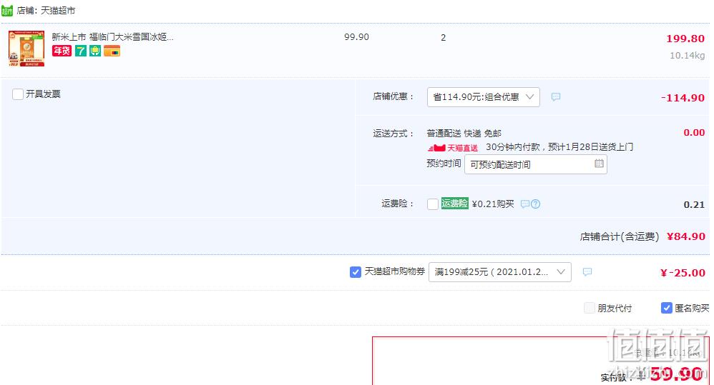Screen dimensions: 714x385
Task: Open product title 新米上市 福临门大米
Action: [112, 37]
